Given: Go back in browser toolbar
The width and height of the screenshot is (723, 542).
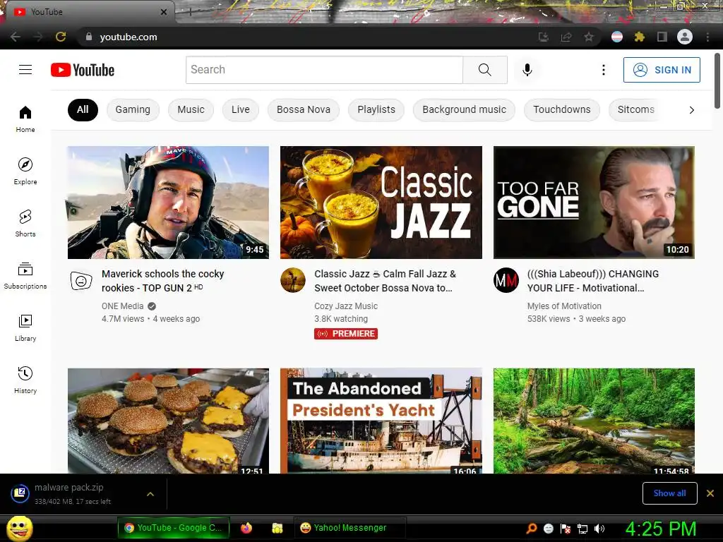Looking at the screenshot, I should point(16,37).
